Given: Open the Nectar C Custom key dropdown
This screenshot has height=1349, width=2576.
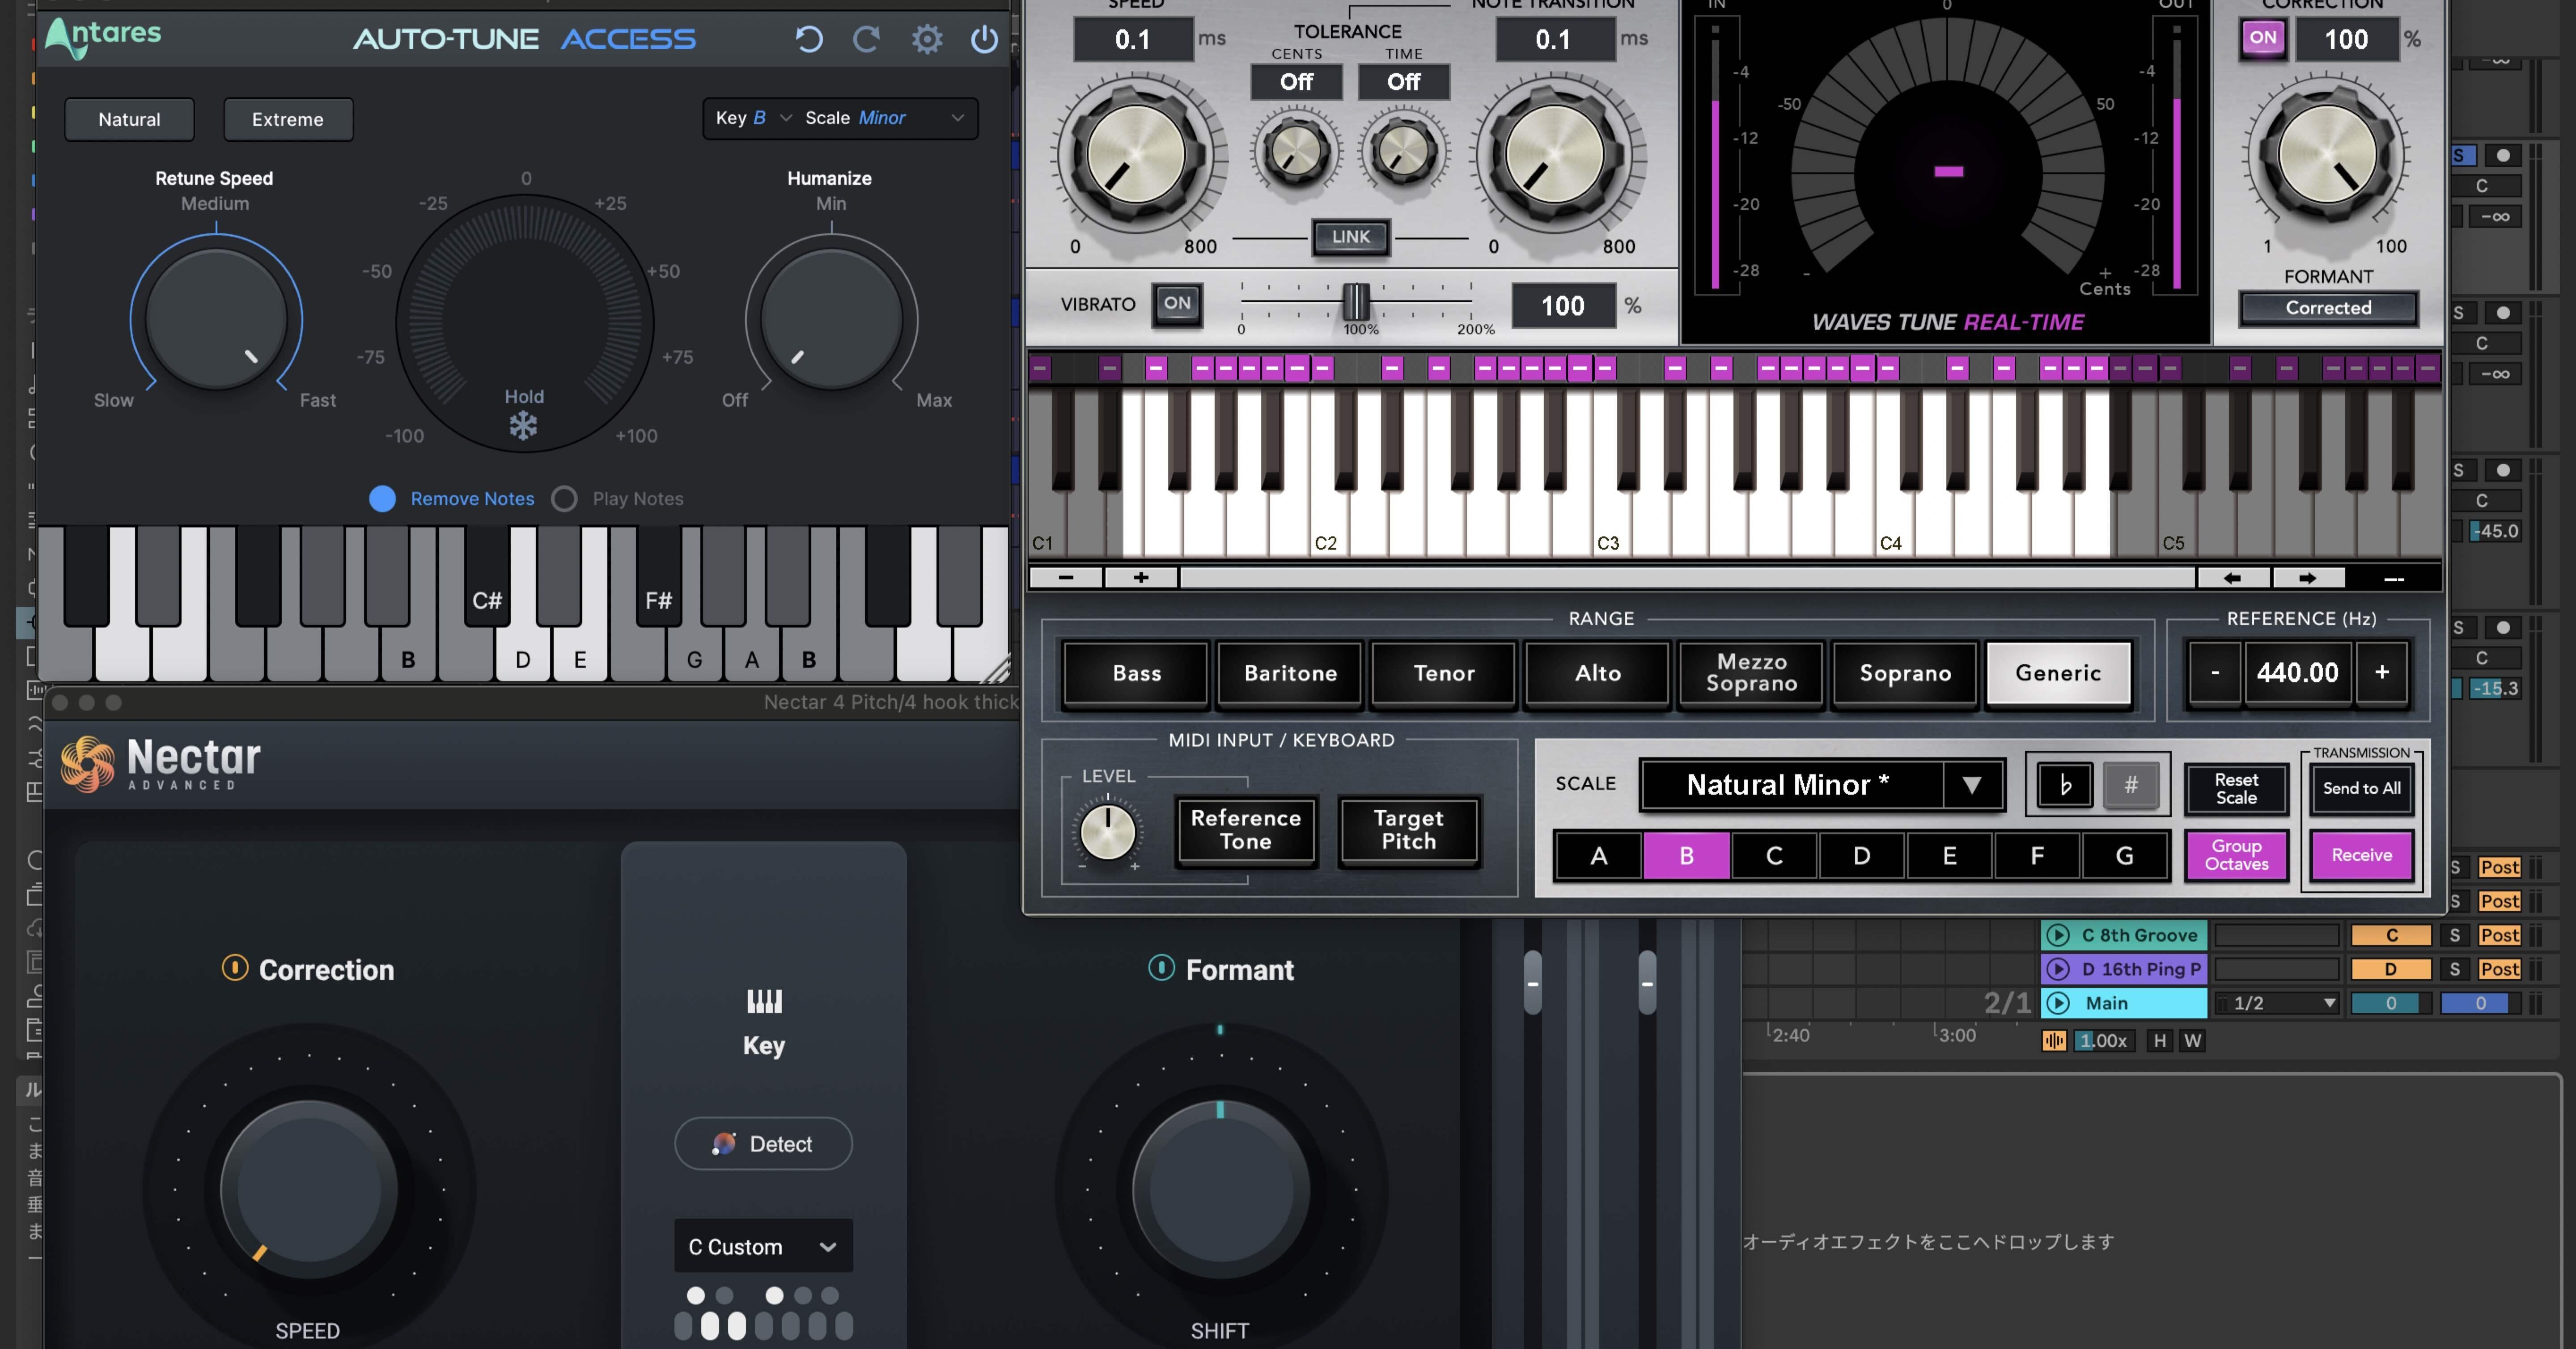Looking at the screenshot, I should click(x=764, y=1247).
